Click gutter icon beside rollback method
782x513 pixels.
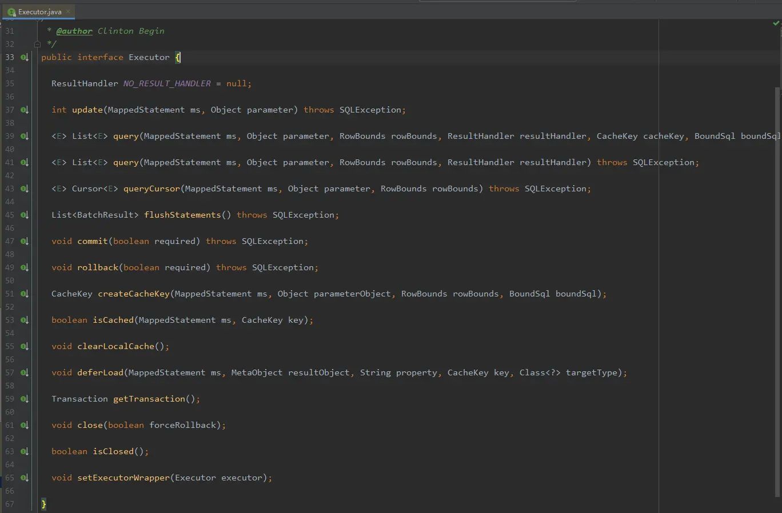[25, 267]
